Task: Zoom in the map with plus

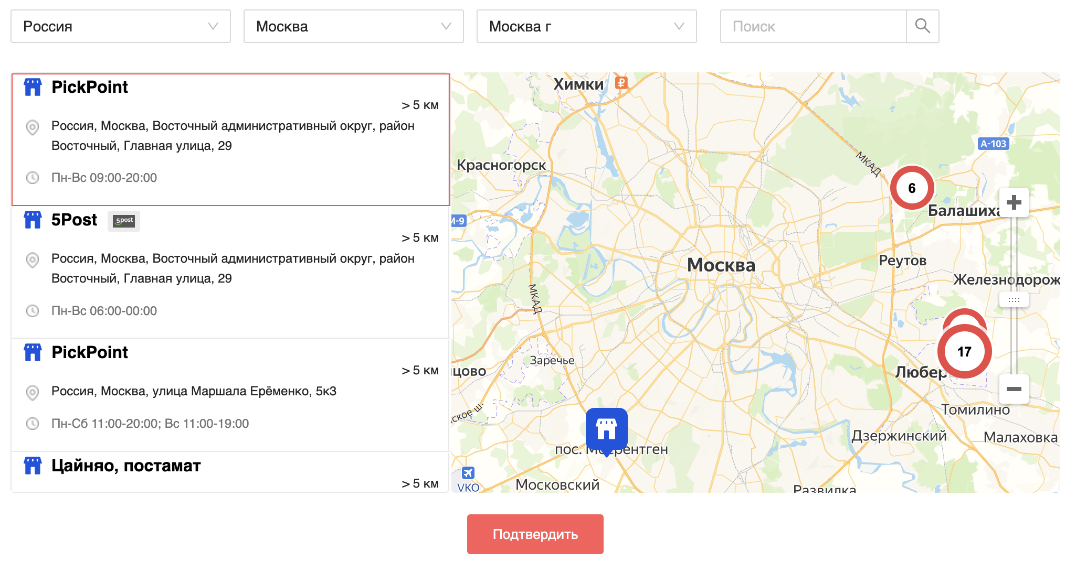Action: (1014, 202)
